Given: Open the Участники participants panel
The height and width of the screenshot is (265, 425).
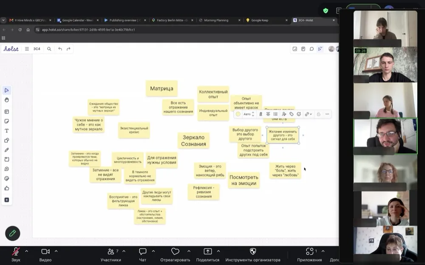Looking at the screenshot, I should [x=111, y=255].
